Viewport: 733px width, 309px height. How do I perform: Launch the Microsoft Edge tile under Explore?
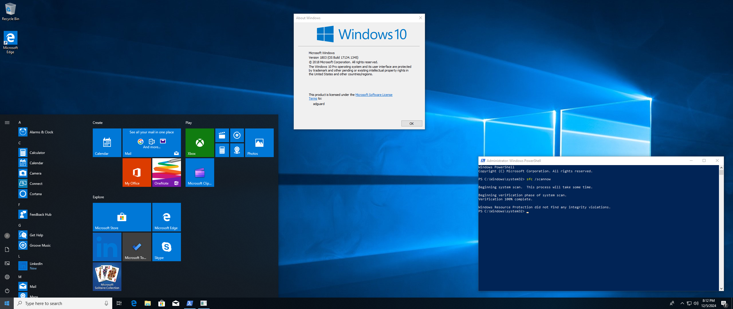(x=167, y=217)
